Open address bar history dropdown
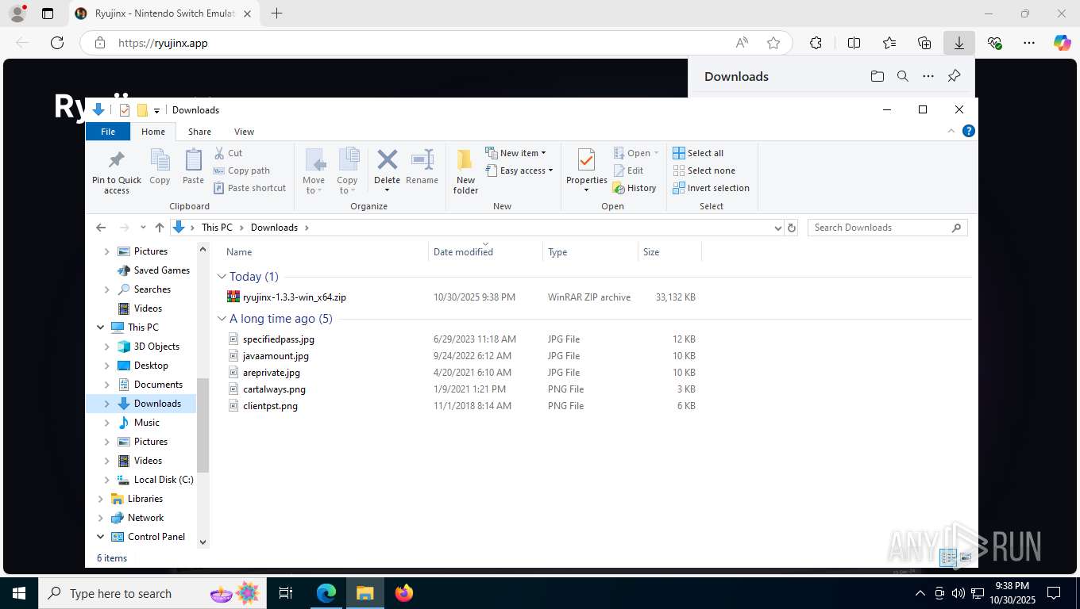This screenshot has height=609, width=1080. click(777, 228)
